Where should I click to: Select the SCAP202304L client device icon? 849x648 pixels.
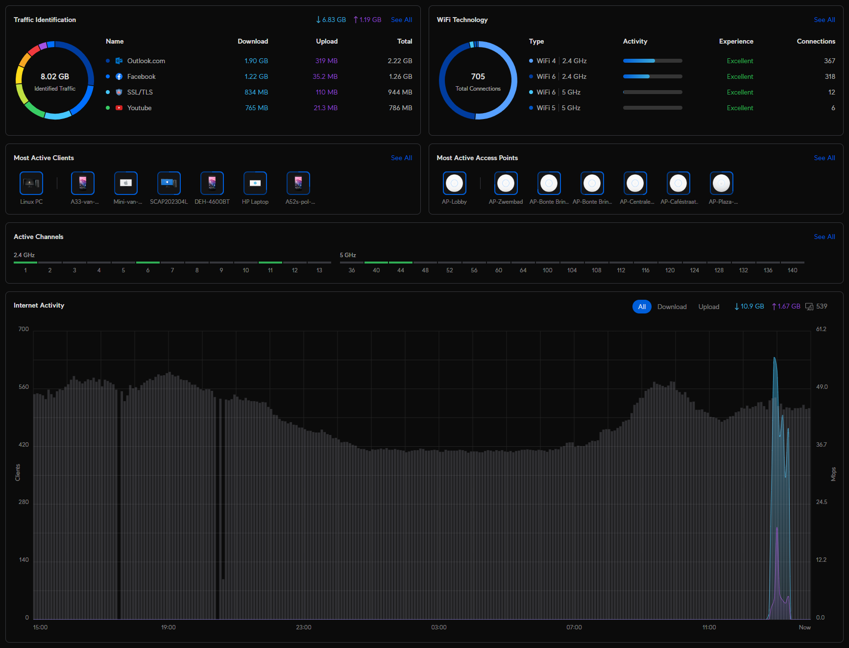[169, 183]
